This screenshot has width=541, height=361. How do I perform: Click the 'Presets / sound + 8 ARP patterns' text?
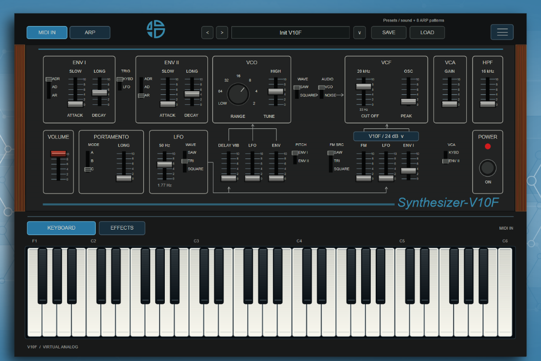click(x=413, y=21)
